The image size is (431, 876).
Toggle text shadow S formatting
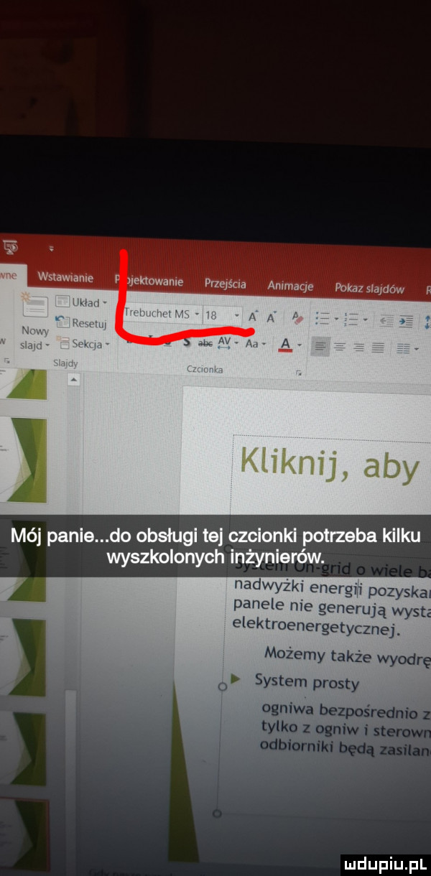point(187,342)
